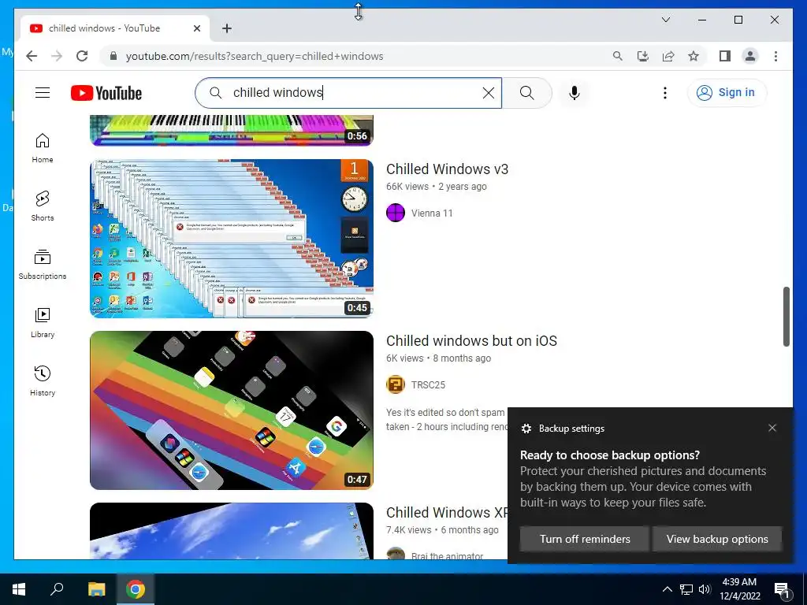Open Vienna 11 channel name
807x605 pixels.
432,213
